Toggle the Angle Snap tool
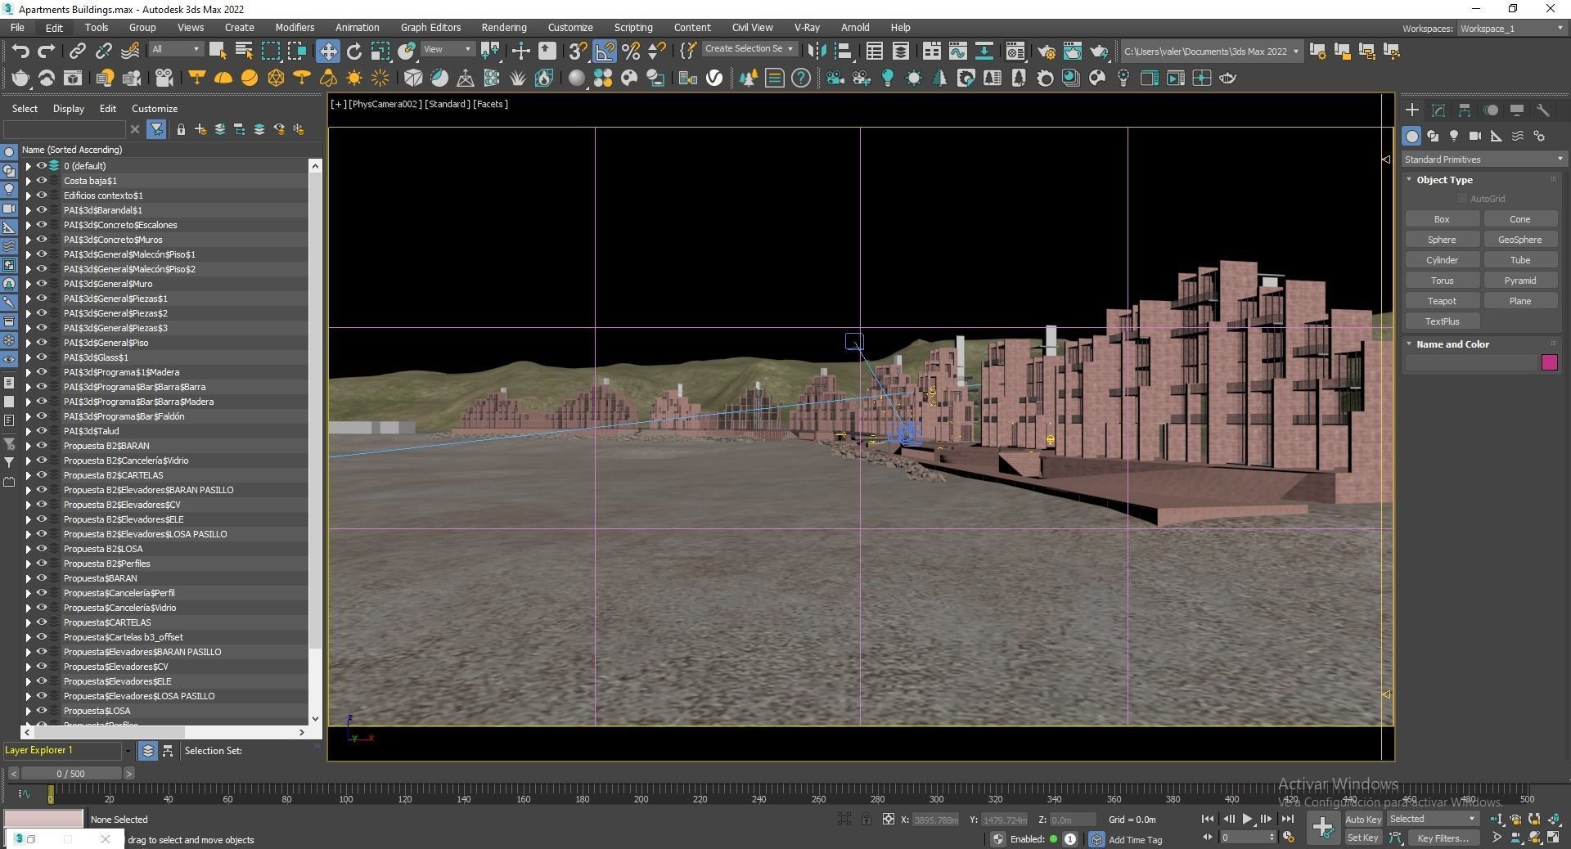This screenshot has height=849, width=1571. point(605,51)
